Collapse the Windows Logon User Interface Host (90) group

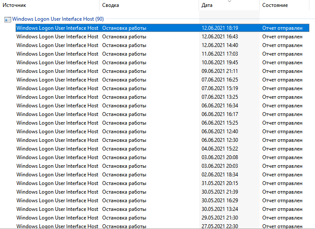coord(58,19)
